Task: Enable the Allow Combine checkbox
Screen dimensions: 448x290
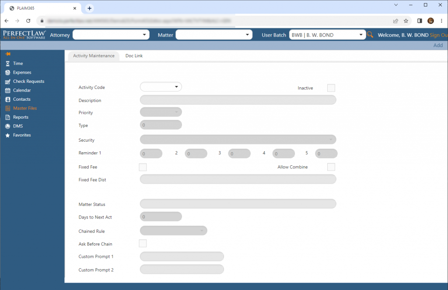Action: 331,167
